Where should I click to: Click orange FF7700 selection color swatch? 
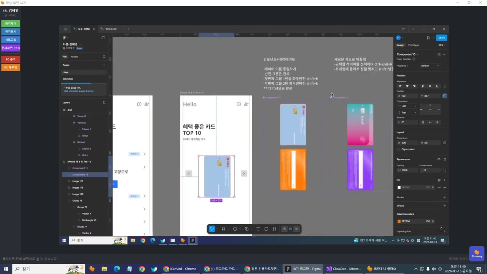click(399, 221)
